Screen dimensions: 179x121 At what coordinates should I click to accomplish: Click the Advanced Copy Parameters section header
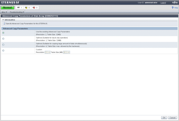pyautogui.click(x=89, y=28)
